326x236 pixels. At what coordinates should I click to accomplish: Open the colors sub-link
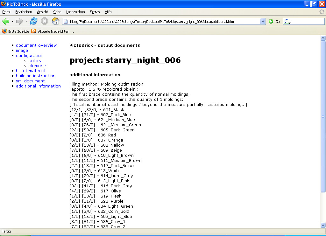[x=35, y=61]
